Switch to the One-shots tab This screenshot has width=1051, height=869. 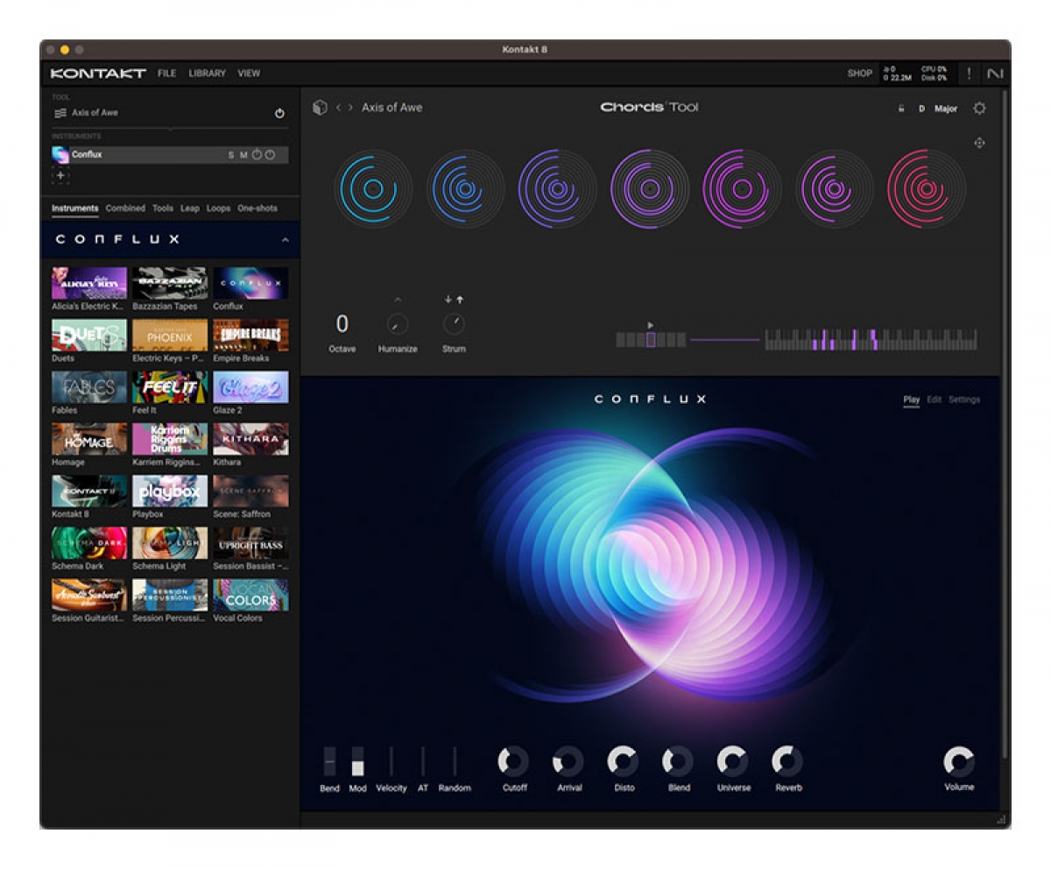257,208
